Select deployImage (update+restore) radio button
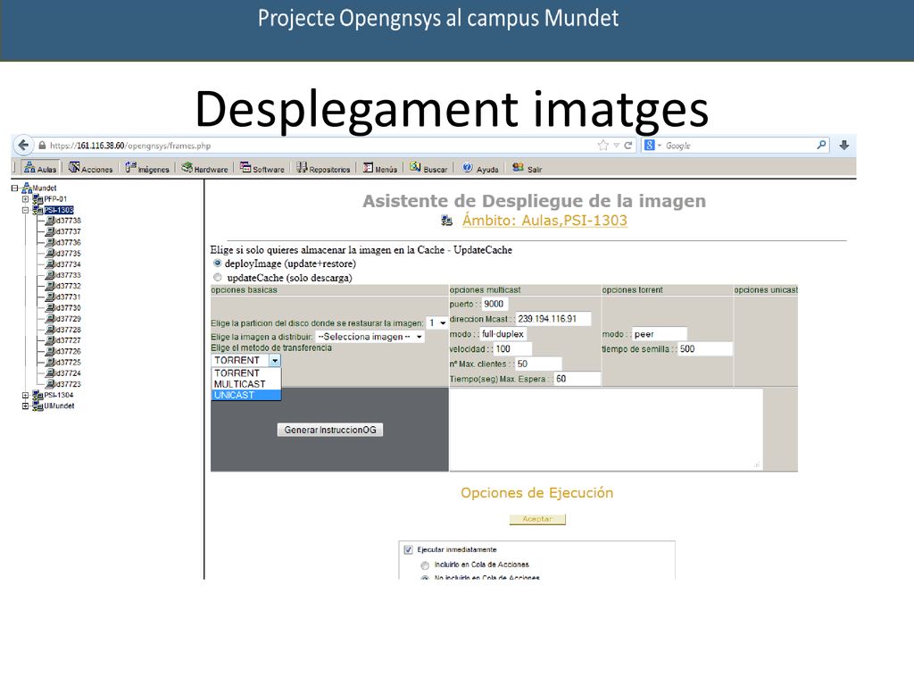The width and height of the screenshot is (914, 686). pyautogui.click(x=218, y=264)
